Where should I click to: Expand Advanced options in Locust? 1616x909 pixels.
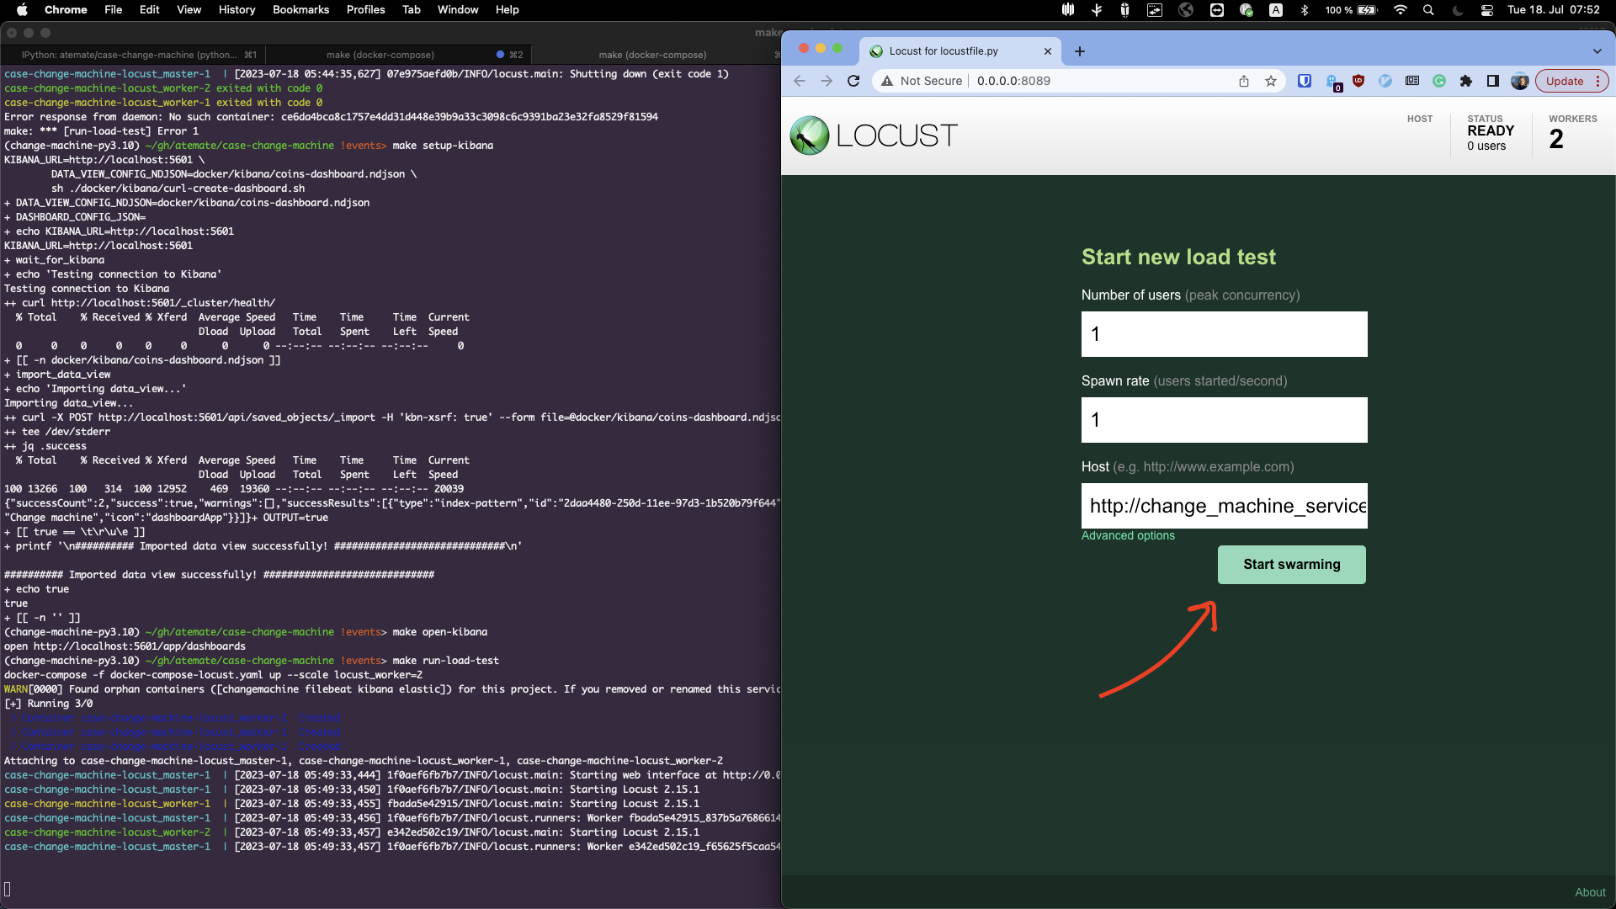[x=1128, y=535]
